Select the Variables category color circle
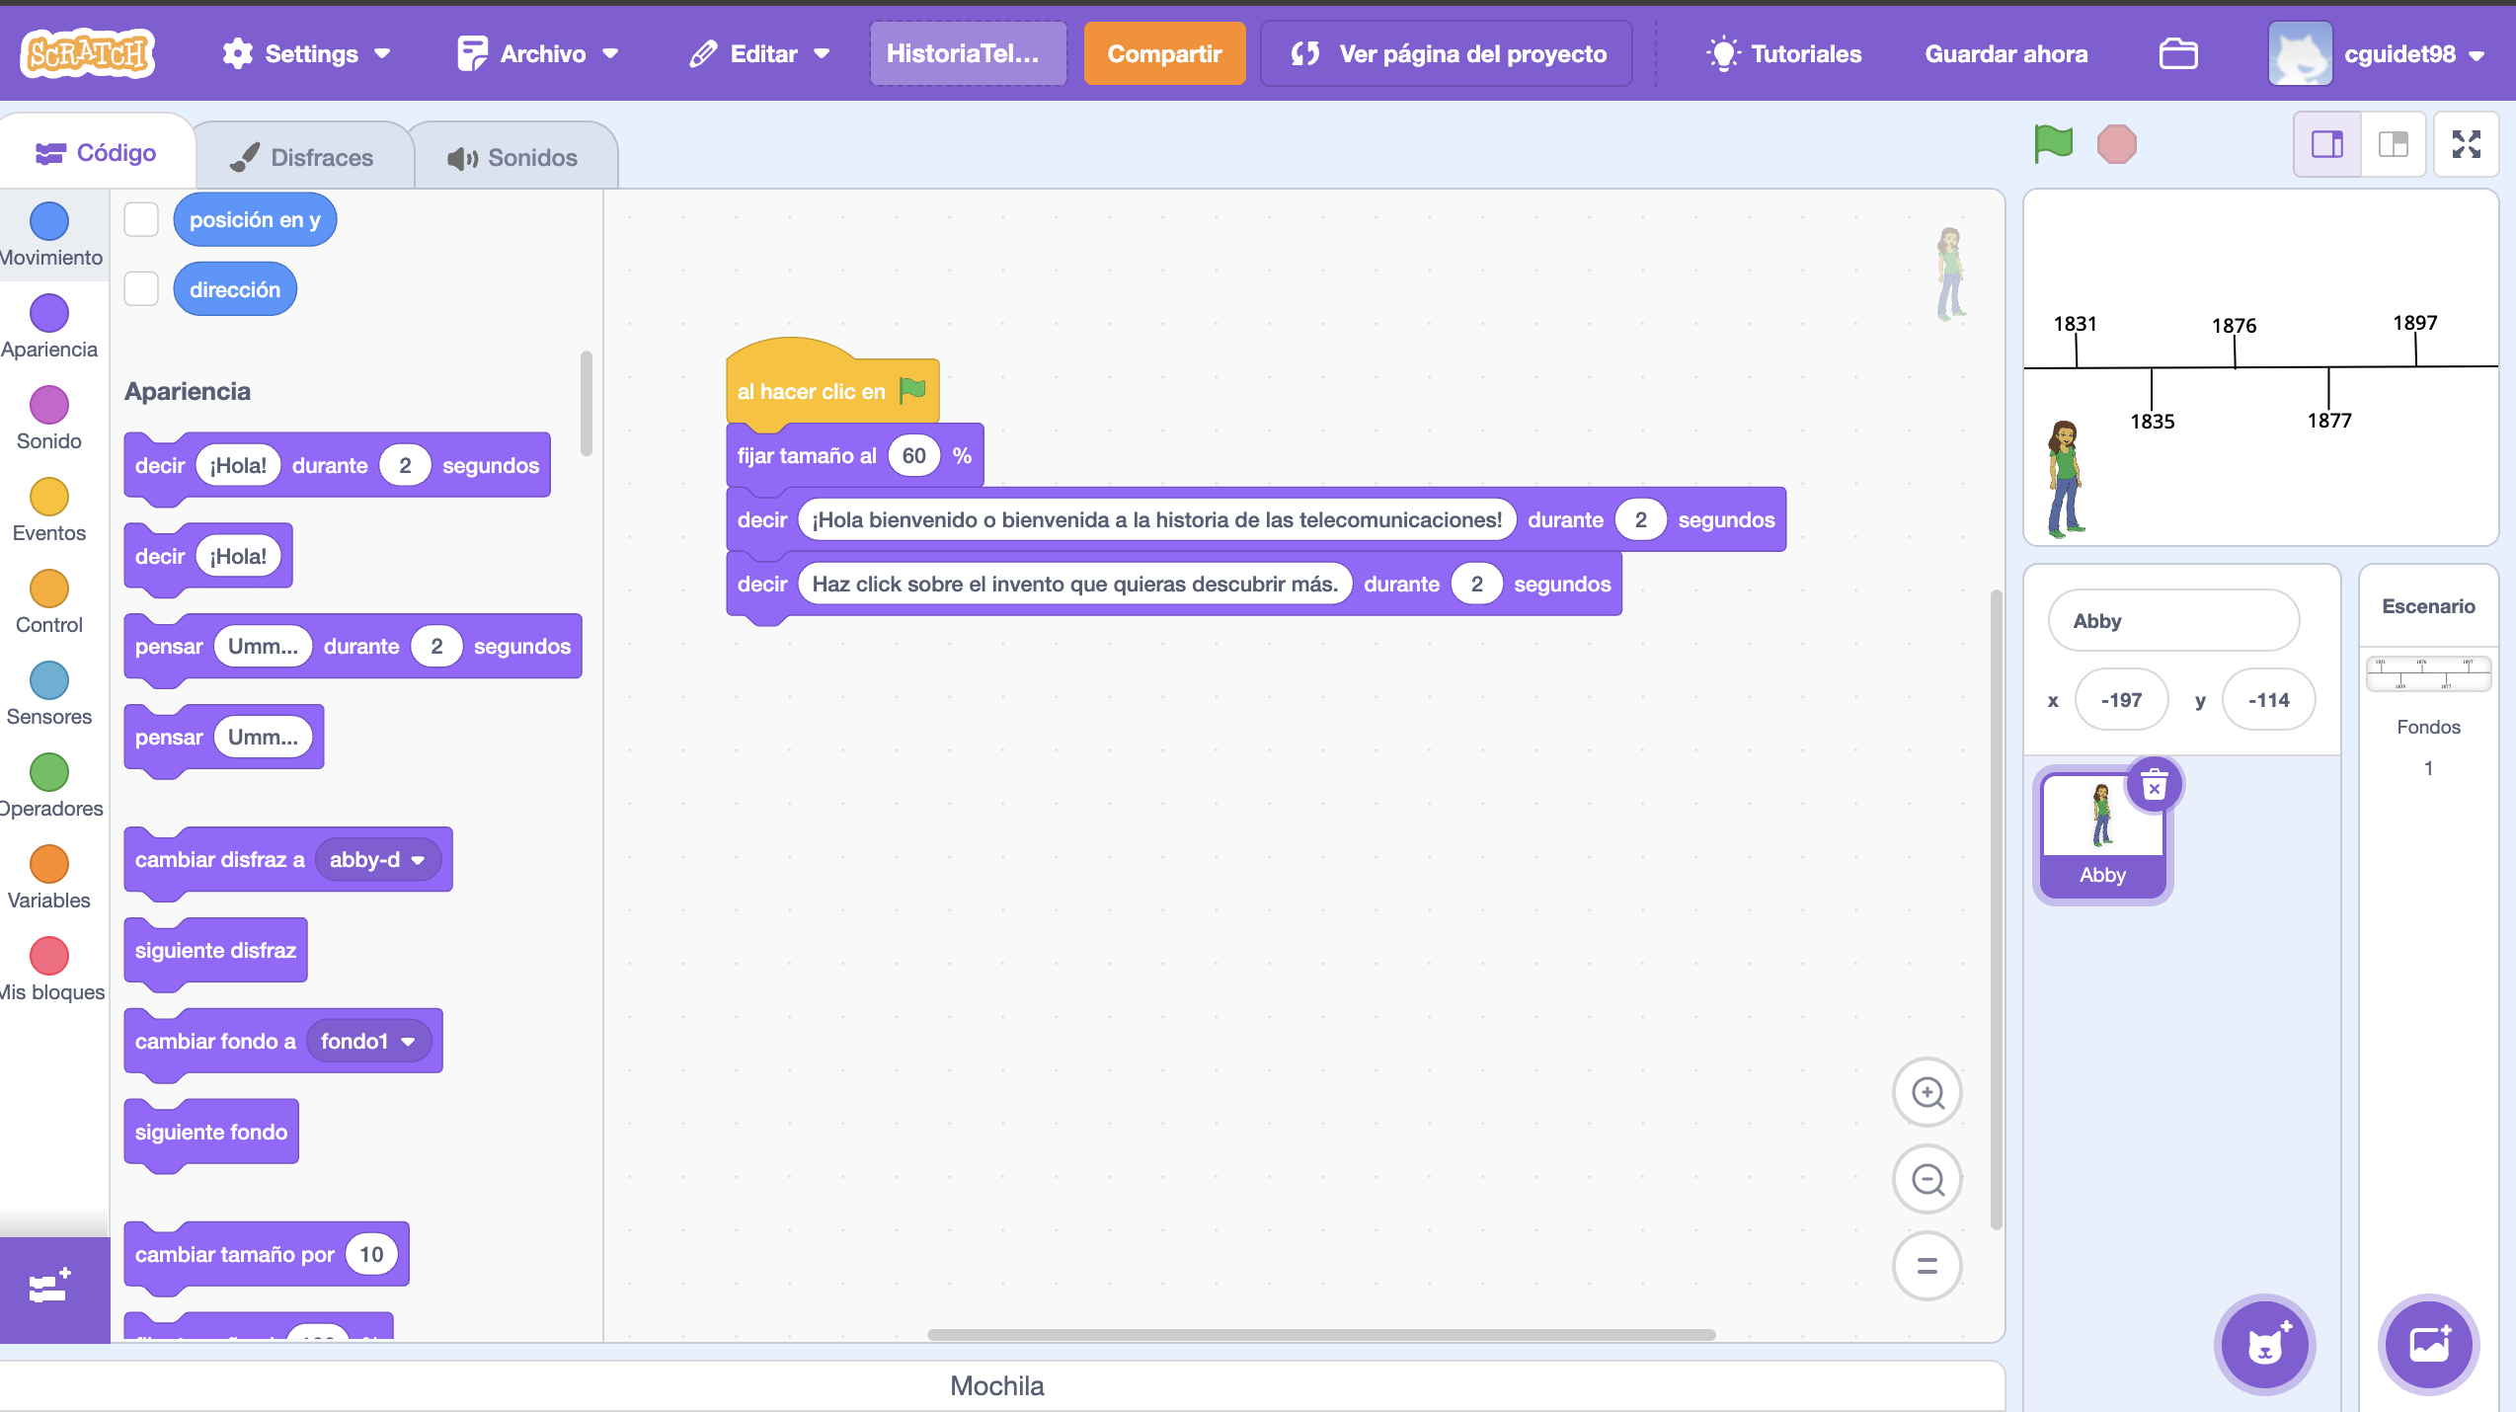The height and width of the screenshot is (1412, 2516). 48,864
